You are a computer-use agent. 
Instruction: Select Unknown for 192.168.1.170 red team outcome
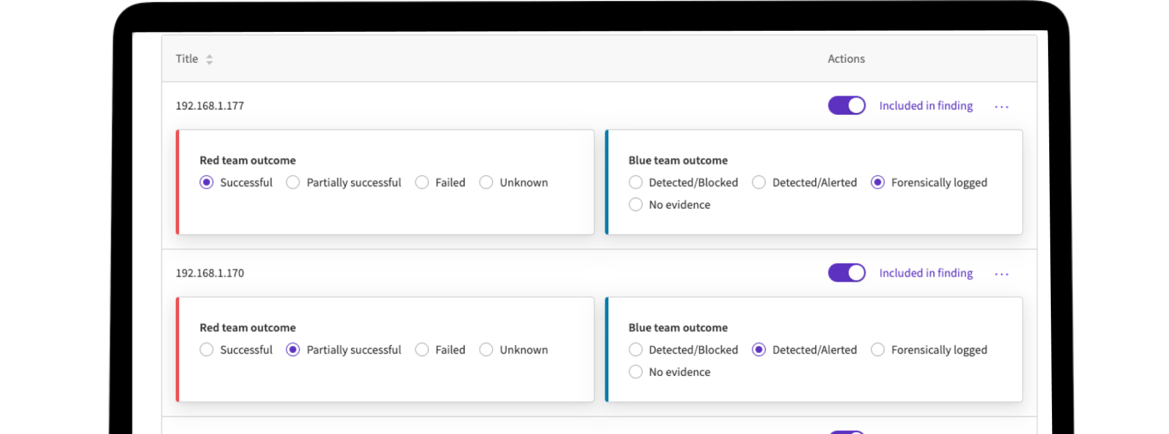[486, 350]
